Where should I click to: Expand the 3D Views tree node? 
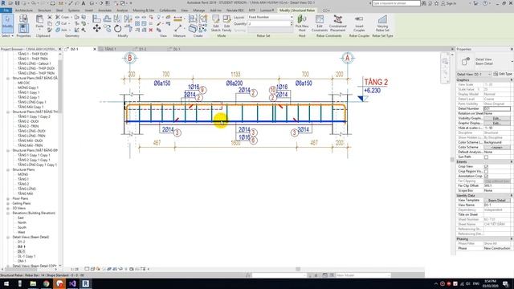8,208
